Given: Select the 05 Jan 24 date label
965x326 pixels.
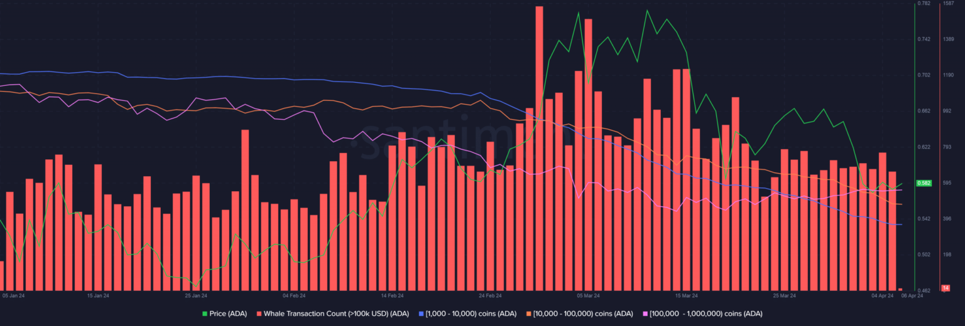Looking at the screenshot, I should tap(14, 295).
